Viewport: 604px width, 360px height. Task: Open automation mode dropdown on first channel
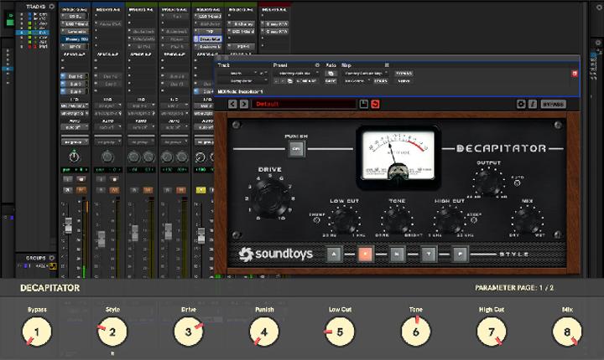click(x=75, y=127)
